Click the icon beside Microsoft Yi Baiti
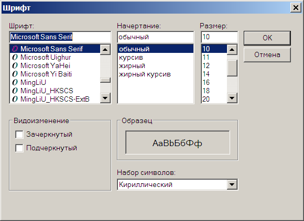 pyautogui.click(x=15, y=74)
